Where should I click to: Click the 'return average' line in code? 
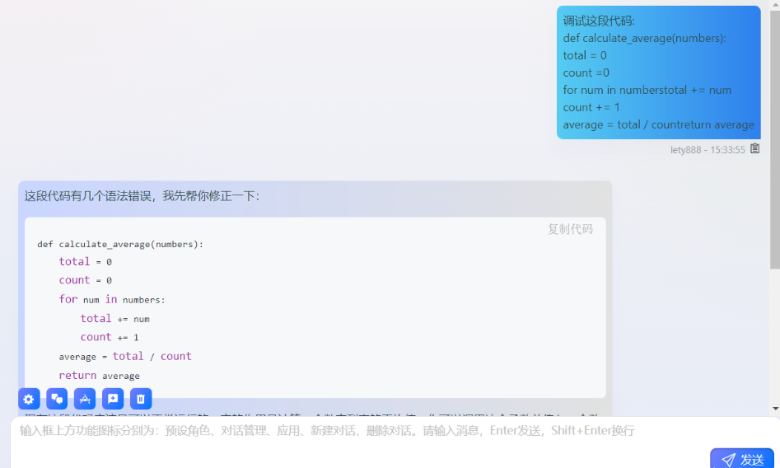[99, 376]
